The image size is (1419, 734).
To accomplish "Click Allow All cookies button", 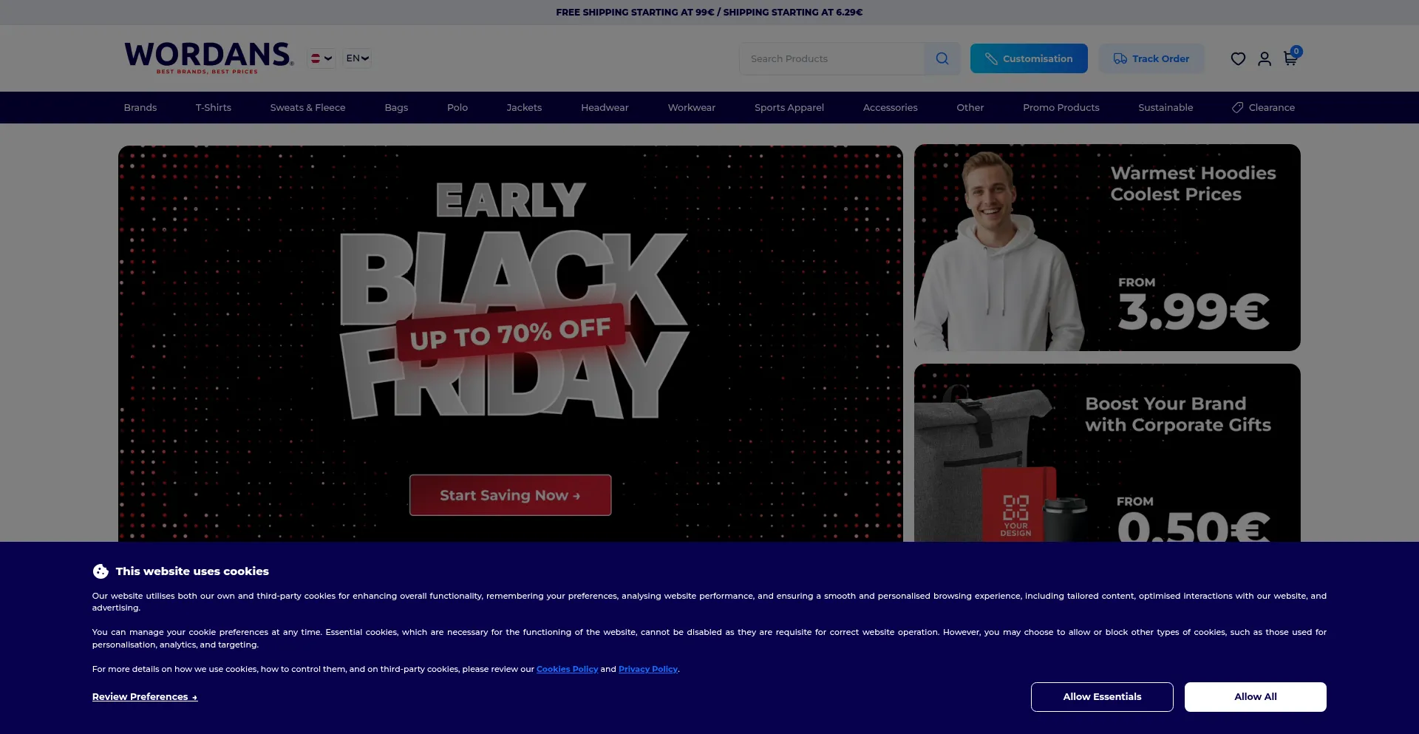I will pyautogui.click(x=1256, y=697).
